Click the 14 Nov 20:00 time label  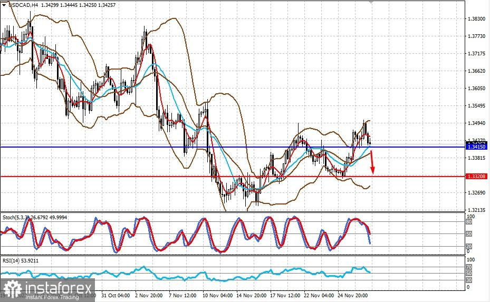[x=251, y=295]
